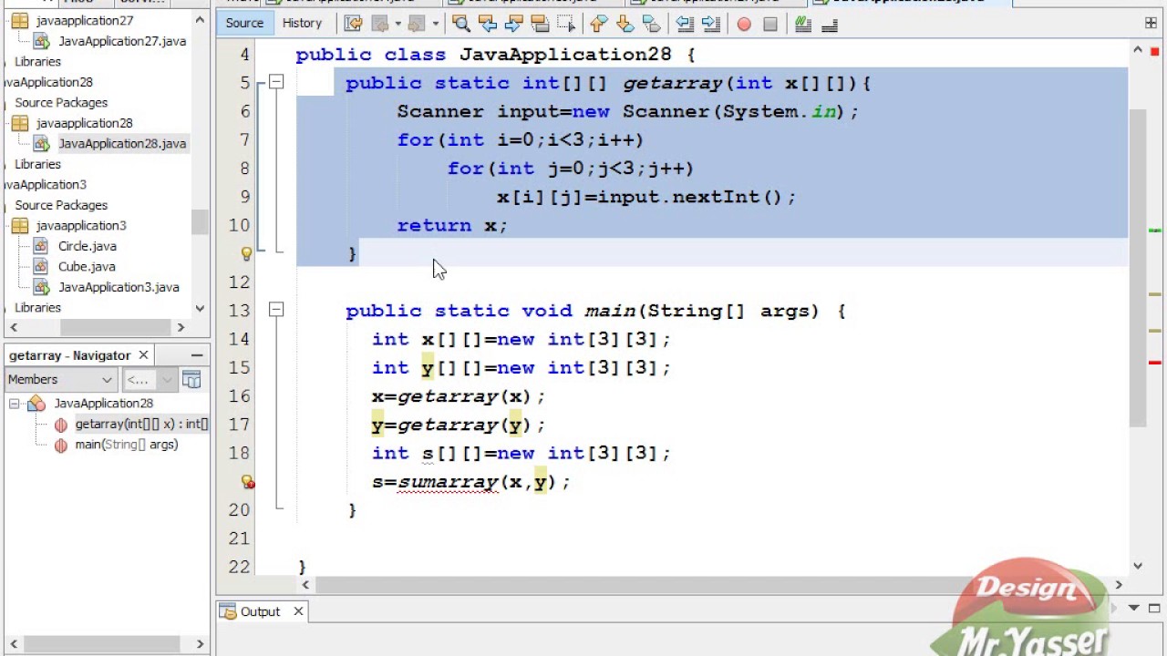Open the disabled filter combo beside Members

click(150, 379)
